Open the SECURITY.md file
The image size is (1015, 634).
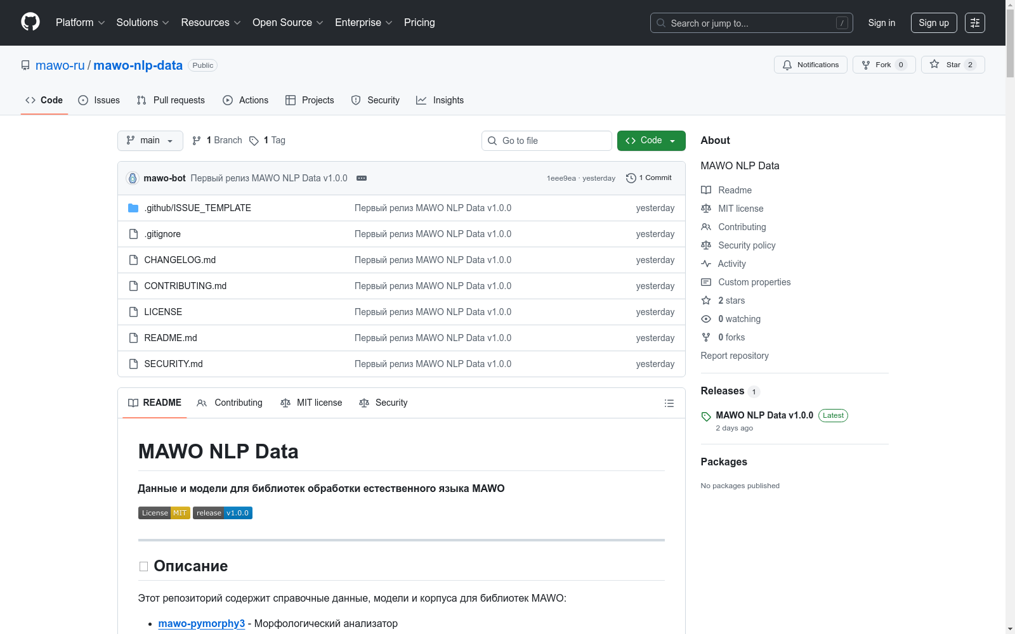click(x=174, y=364)
